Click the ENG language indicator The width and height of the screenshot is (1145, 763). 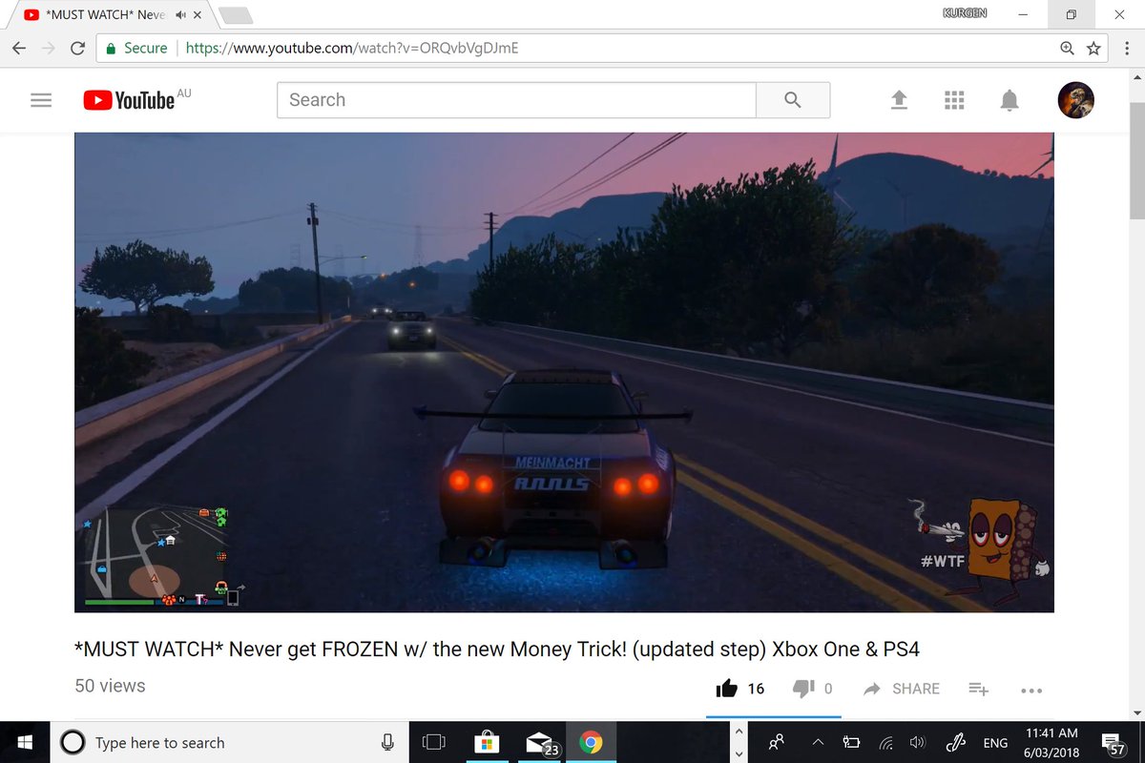pos(995,743)
